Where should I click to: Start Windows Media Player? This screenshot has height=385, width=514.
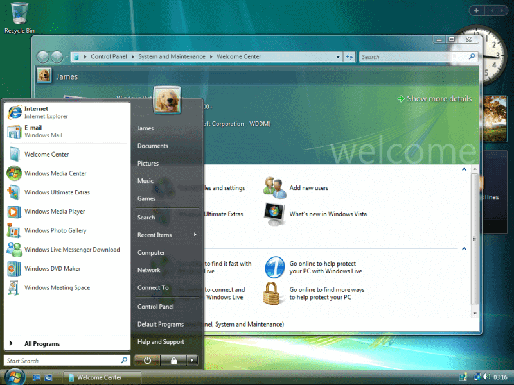pyautogui.click(x=67, y=212)
